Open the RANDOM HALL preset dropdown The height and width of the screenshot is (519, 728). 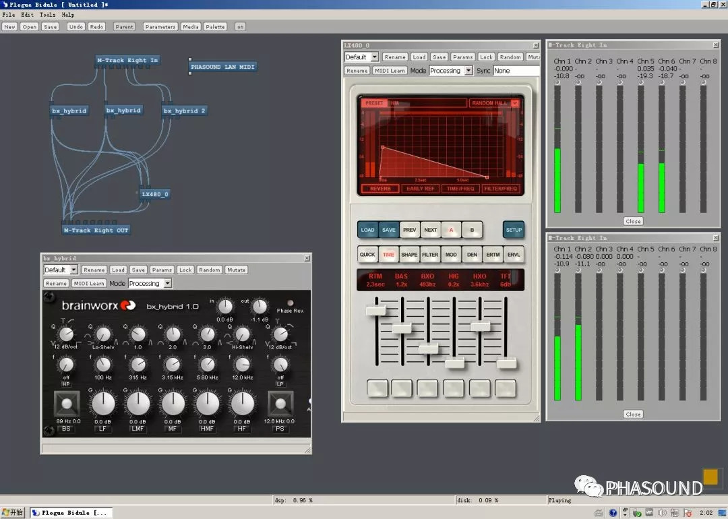click(515, 103)
